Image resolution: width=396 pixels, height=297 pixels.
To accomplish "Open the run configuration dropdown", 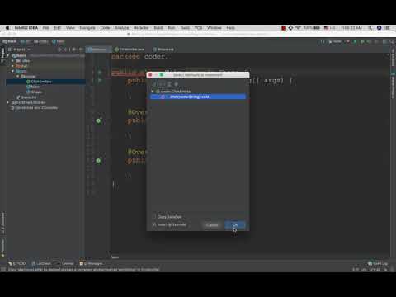I will pyautogui.click(x=339, y=41).
